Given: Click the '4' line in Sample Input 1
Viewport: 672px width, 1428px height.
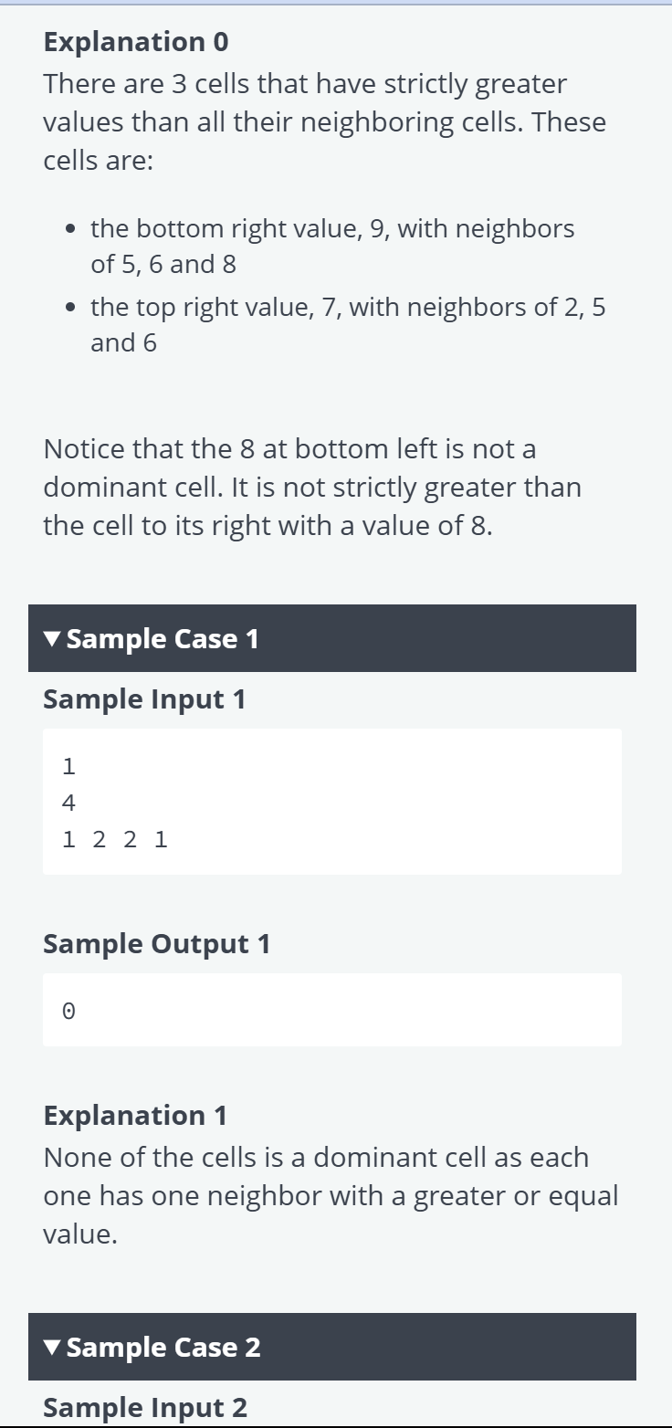Looking at the screenshot, I should pos(68,803).
